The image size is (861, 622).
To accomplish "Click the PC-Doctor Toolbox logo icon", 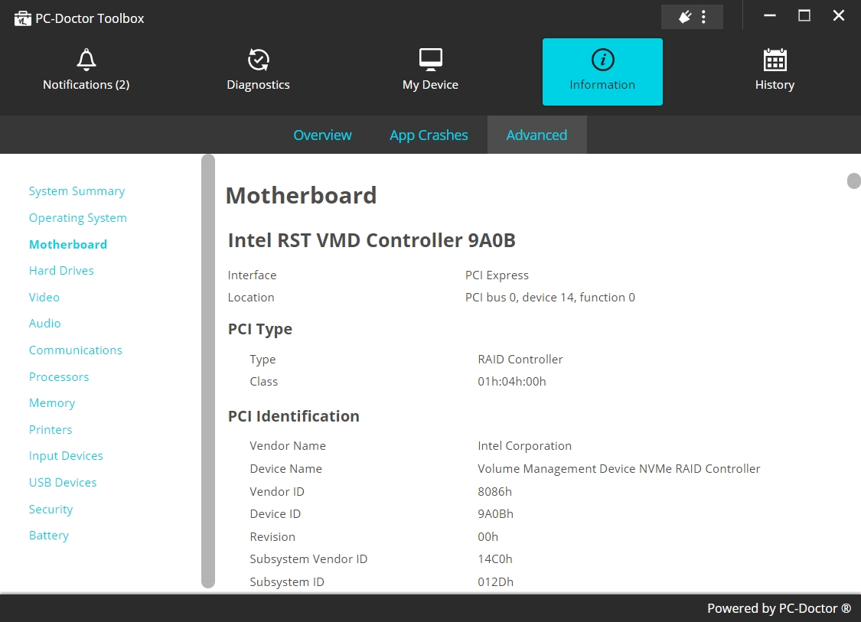I will click(22, 18).
